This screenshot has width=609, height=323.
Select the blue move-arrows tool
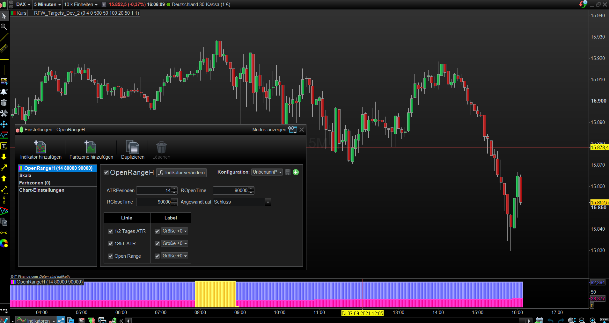[4, 124]
